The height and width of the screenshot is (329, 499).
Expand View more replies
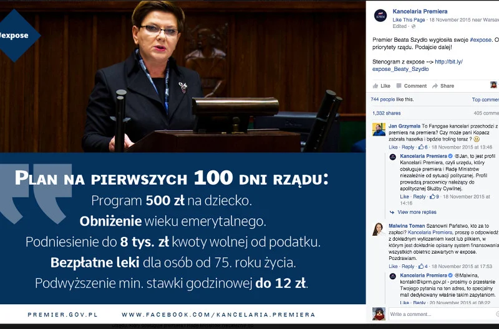pos(417,212)
